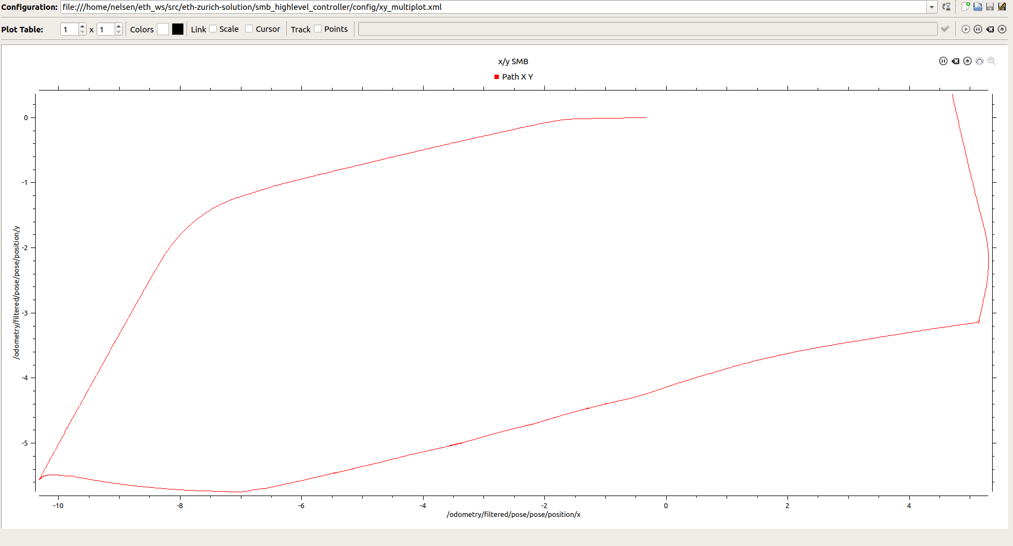Save configuration as new file
This screenshot has width=1013, height=546.
pos(1002,7)
